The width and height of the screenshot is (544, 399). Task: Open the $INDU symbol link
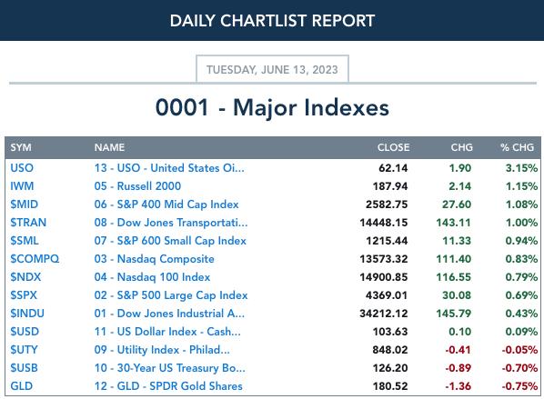pyautogui.click(x=27, y=314)
